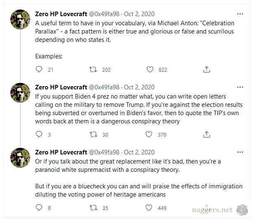Retweet the tweet with 30 retweets
Viewport: 254px width, 219px height.
click(94, 134)
